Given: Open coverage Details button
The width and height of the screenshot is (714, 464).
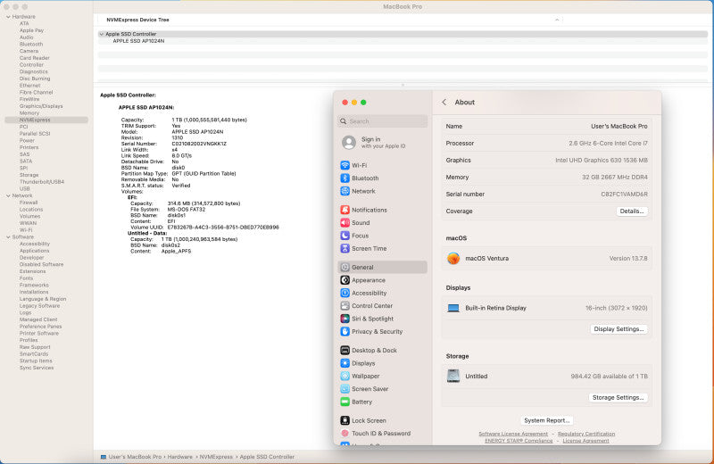Looking at the screenshot, I should pyautogui.click(x=632, y=211).
